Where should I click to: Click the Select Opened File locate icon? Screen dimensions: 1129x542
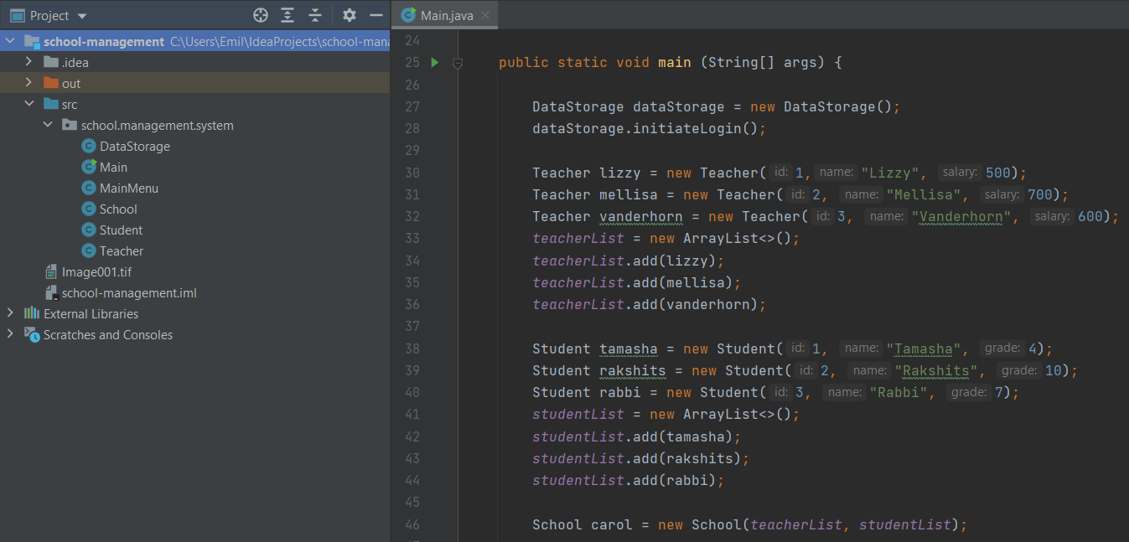coord(261,15)
